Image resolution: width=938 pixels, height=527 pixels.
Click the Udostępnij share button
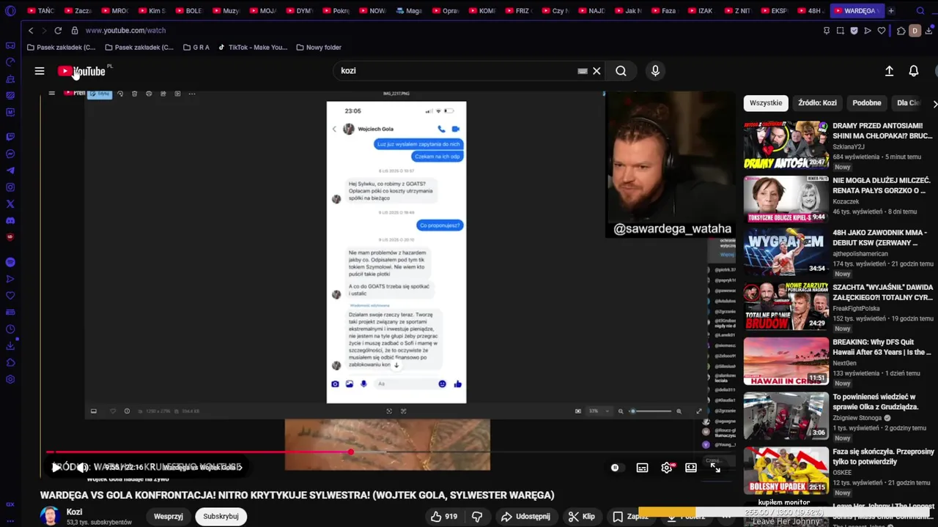[525, 516]
